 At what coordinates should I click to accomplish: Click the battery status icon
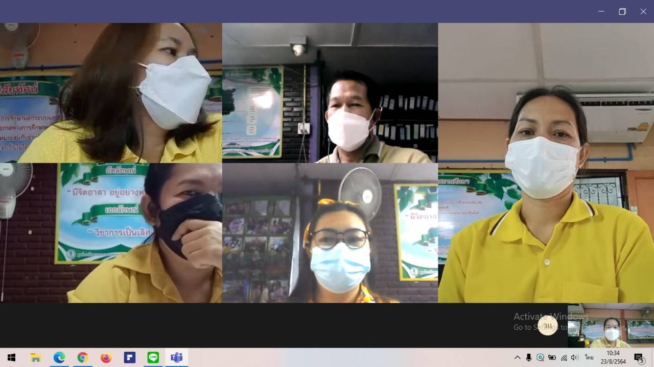pos(552,358)
